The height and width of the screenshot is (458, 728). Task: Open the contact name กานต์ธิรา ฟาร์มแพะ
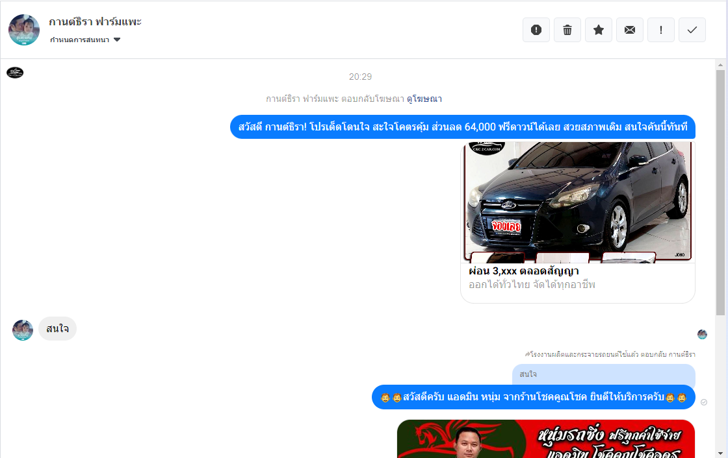pos(95,21)
